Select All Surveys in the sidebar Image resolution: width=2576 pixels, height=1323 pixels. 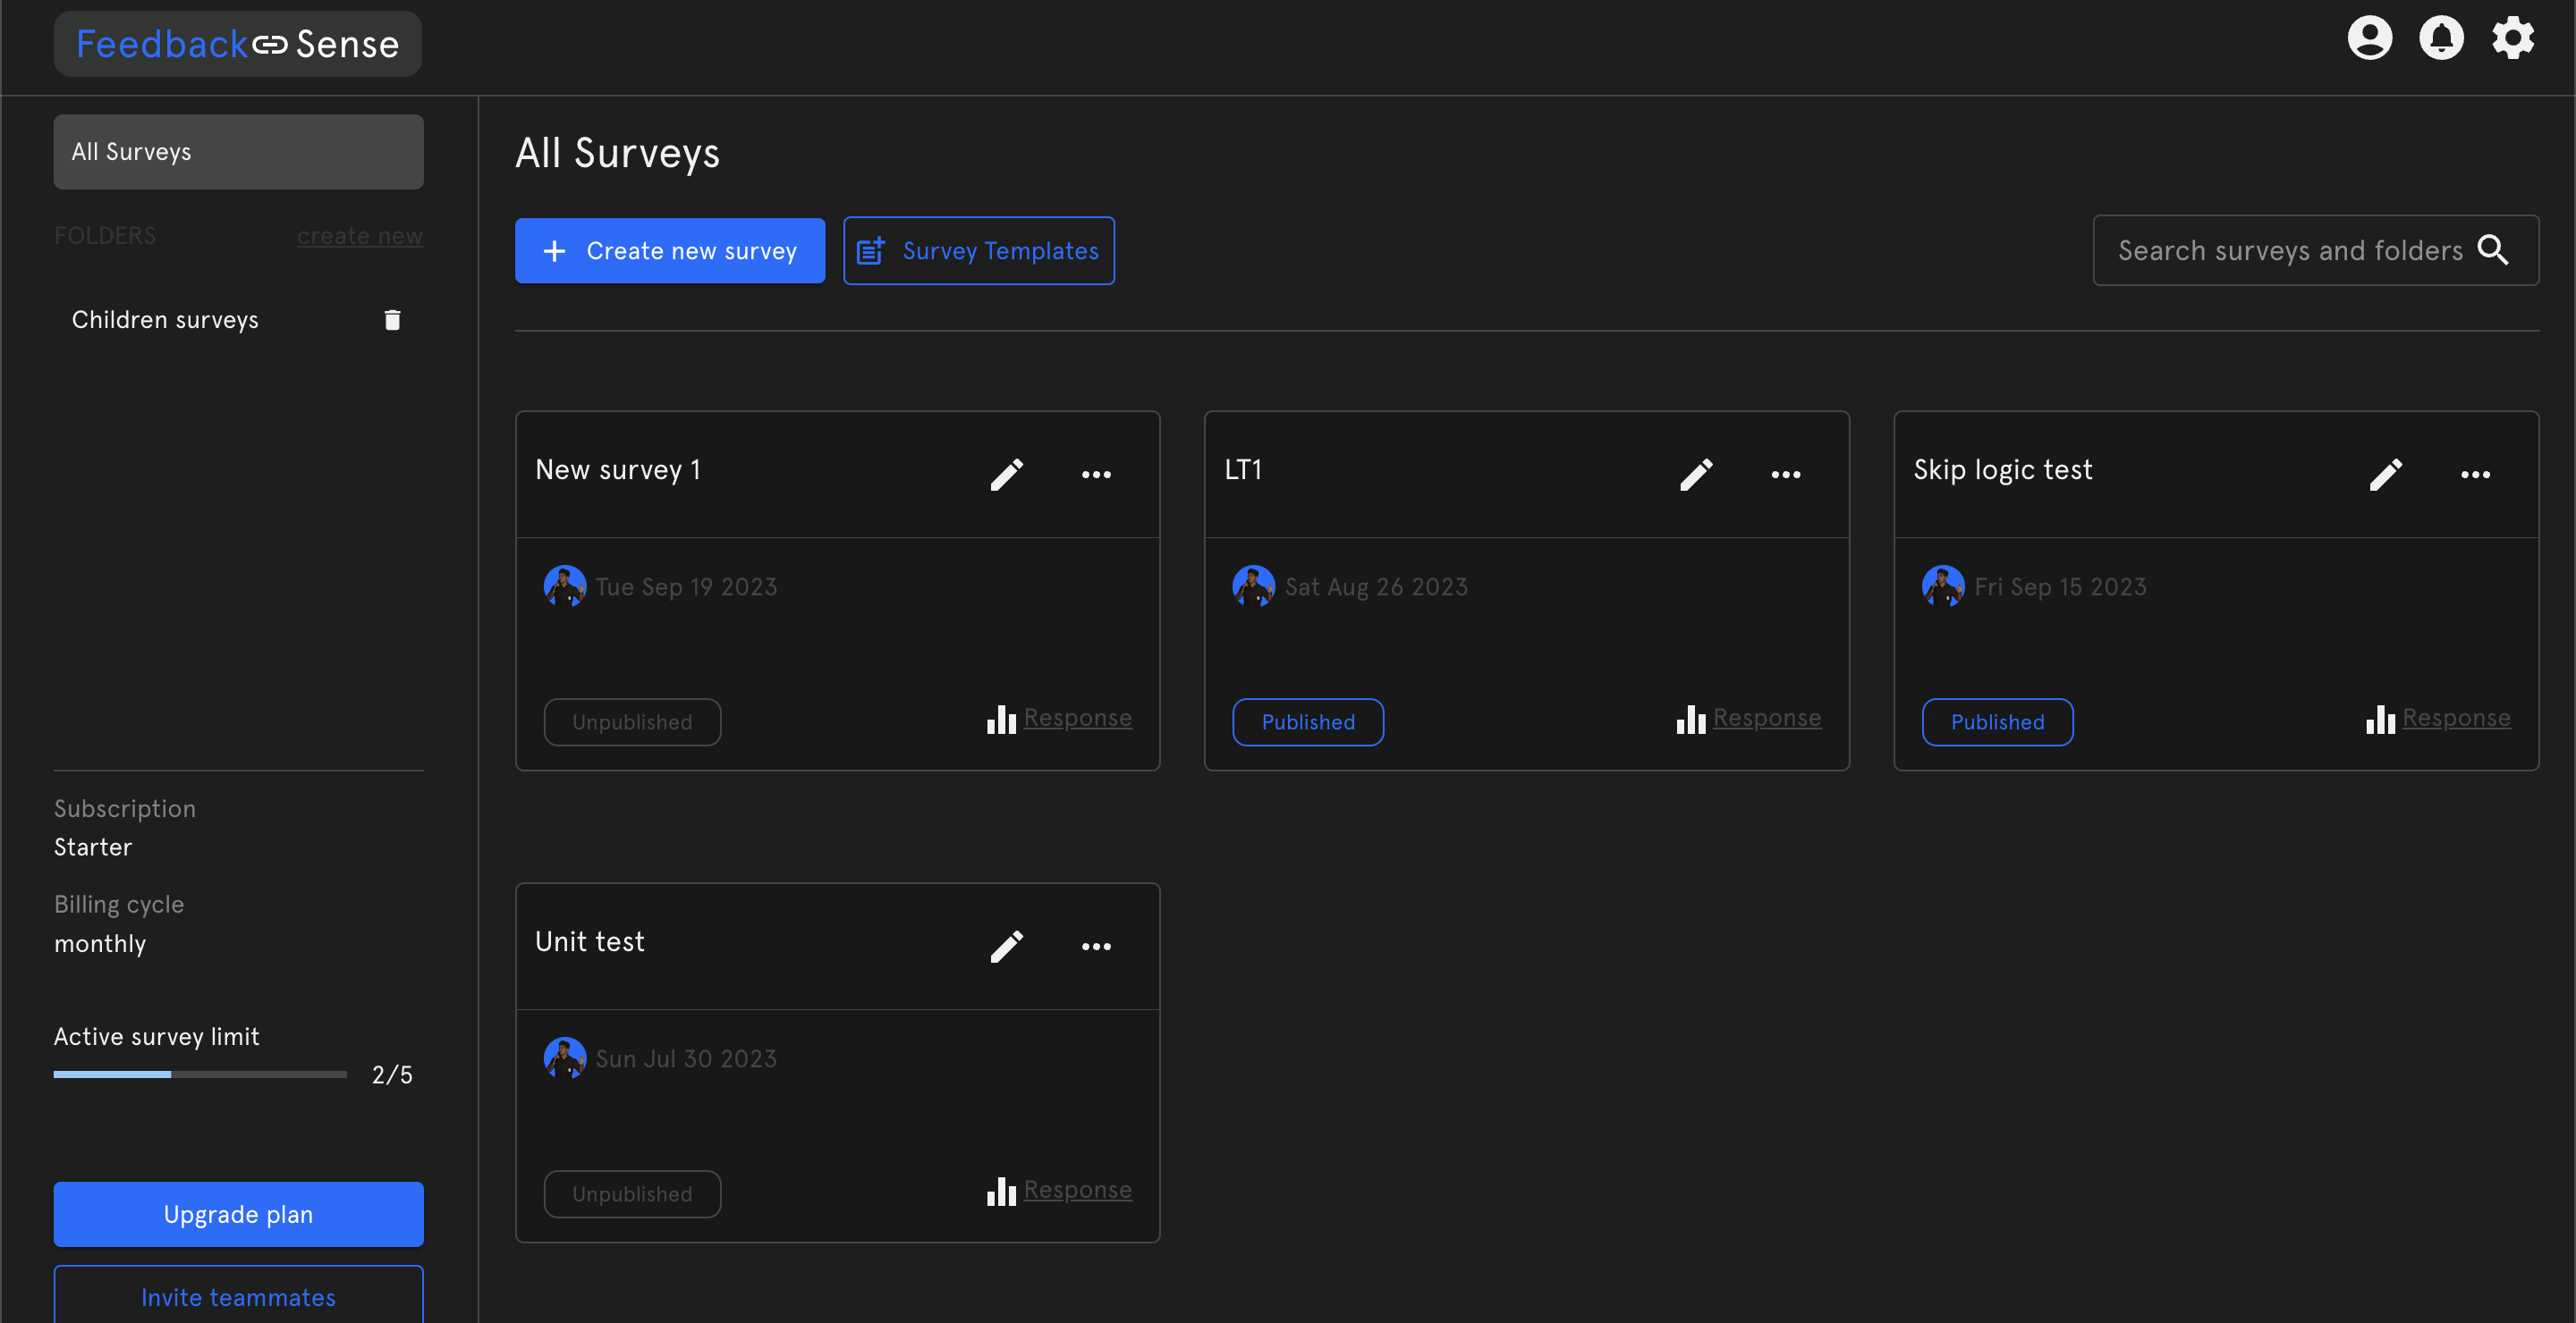click(238, 152)
